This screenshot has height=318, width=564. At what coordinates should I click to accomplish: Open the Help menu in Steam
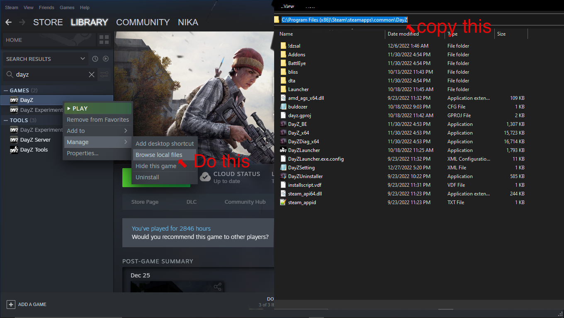[85, 7]
